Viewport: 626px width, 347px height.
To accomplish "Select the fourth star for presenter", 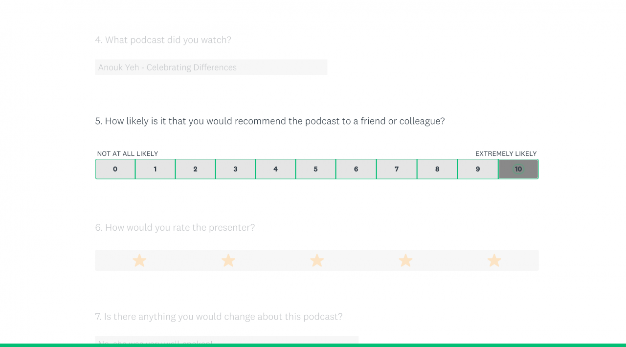I will [x=405, y=260].
